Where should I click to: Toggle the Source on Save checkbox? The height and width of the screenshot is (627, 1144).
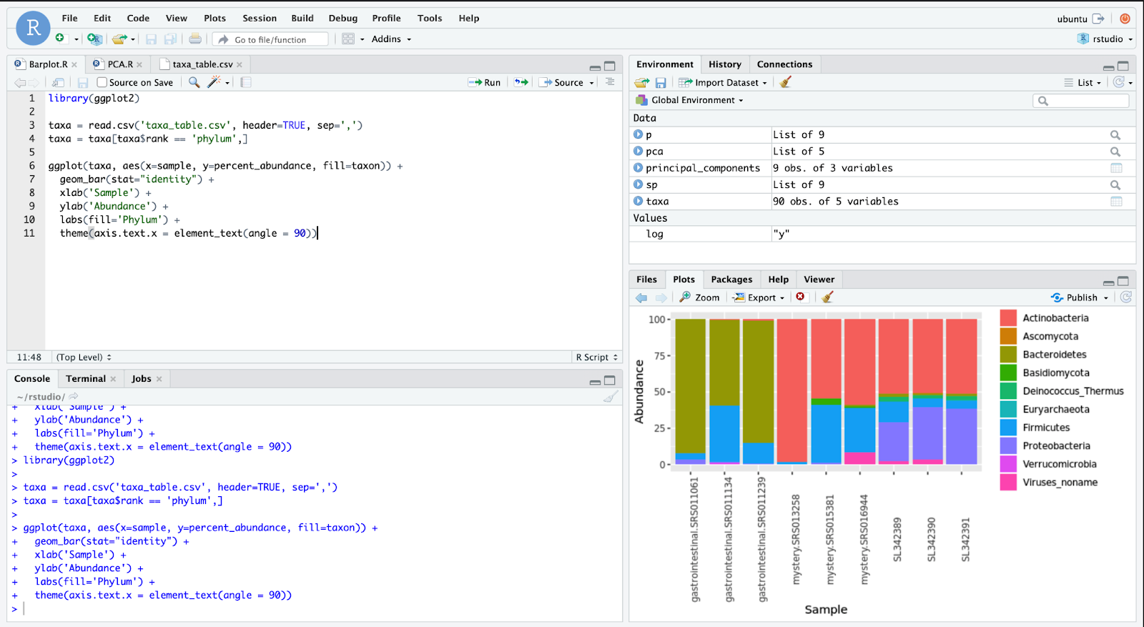tap(102, 82)
